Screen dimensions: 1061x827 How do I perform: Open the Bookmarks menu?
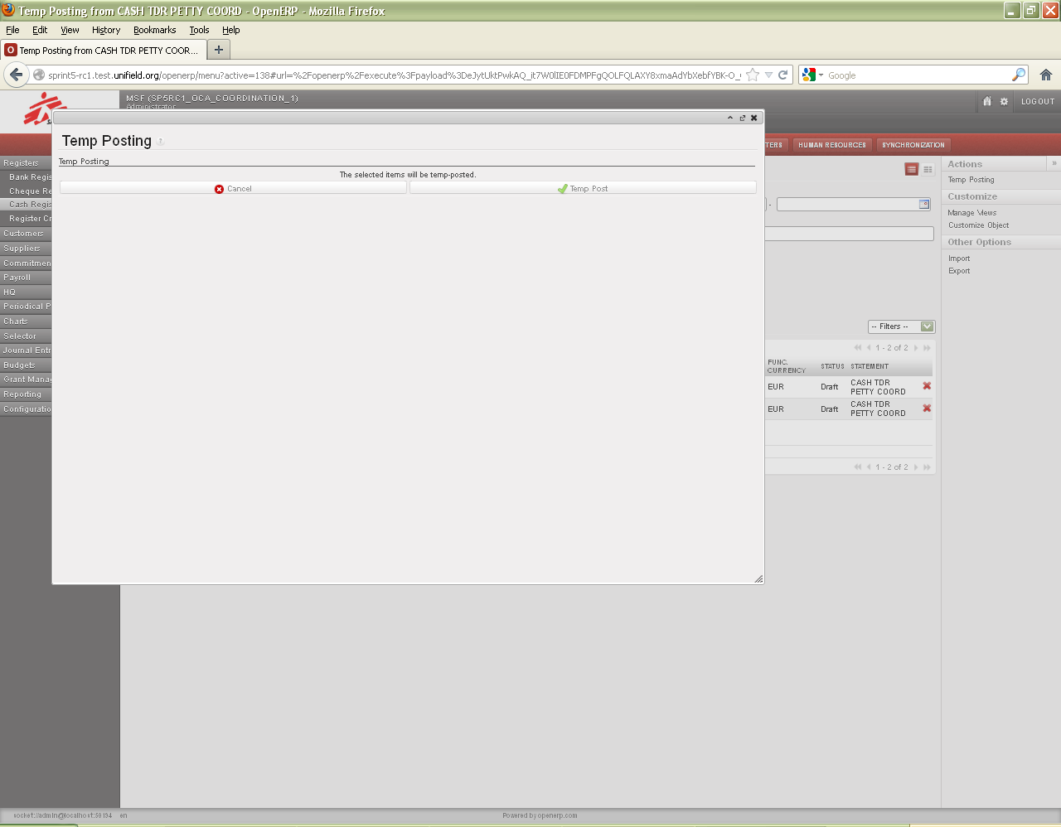tap(154, 30)
